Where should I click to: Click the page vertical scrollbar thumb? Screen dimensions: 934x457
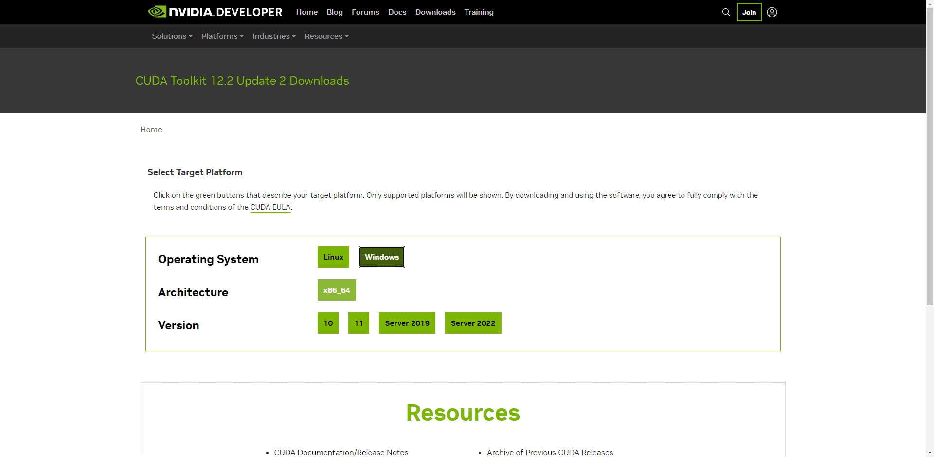point(930,156)
